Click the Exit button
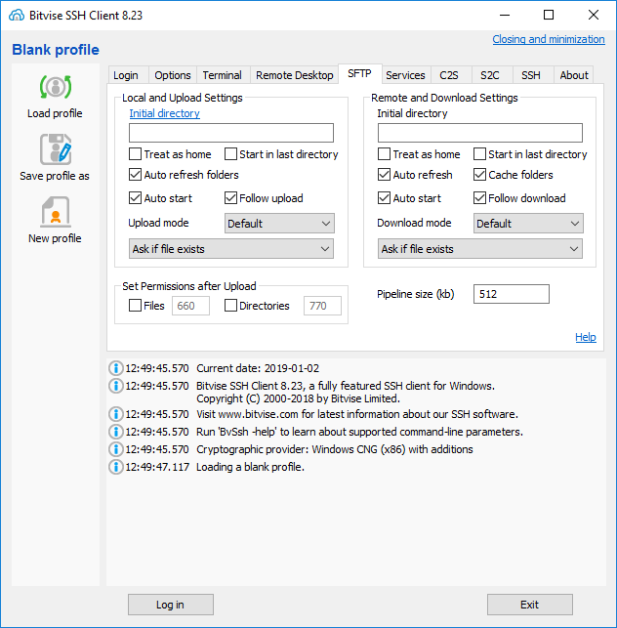 click(530, 605)
